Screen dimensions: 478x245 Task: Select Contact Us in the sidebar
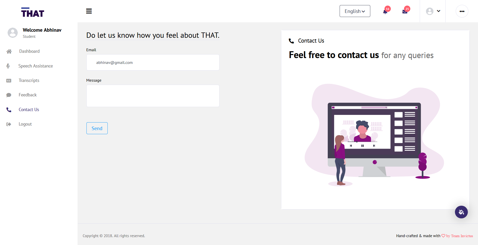point(29,110)
